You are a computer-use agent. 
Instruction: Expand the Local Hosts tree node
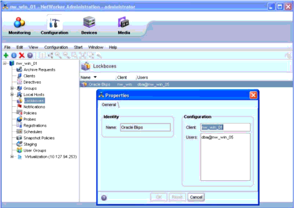12,95
